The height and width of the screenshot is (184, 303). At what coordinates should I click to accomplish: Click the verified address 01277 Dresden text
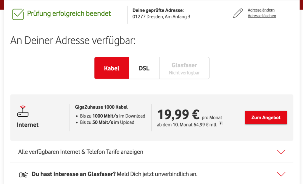[x=162, y=17]
